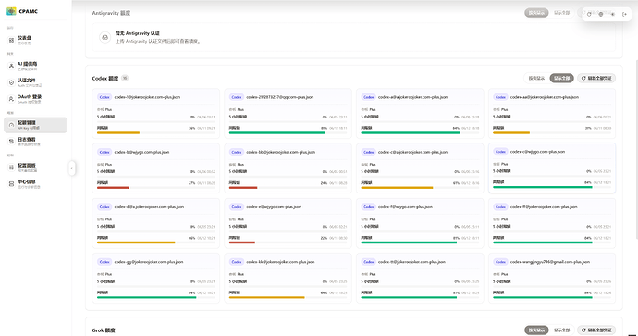This screenshot has width=638, height=336.
Task: Switch Grok 额度 to 按页显示 mode
Action: coord(536,330)
